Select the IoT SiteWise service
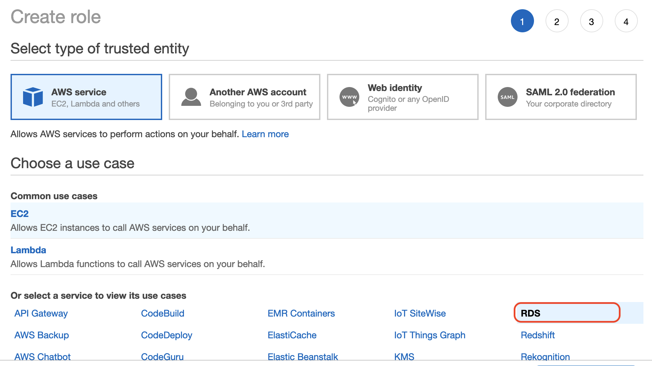The image size is (652, 366). click(420, 313)
